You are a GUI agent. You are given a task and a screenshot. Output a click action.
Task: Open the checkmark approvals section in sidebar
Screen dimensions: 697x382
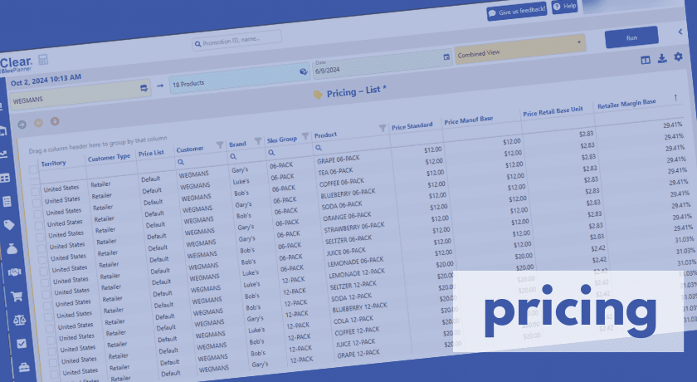click(22, 343)
